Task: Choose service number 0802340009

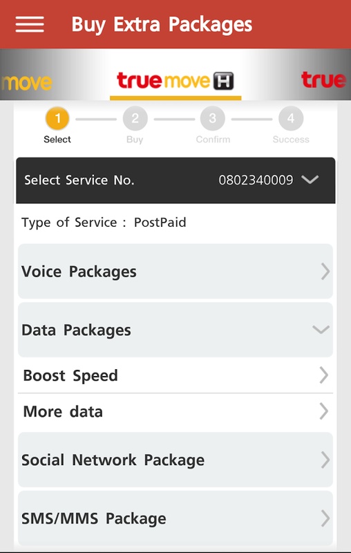Action: 256,180
